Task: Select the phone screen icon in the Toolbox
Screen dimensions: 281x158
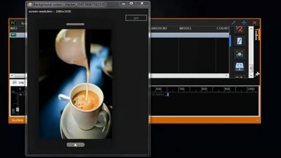Action: tap(239, 41)
